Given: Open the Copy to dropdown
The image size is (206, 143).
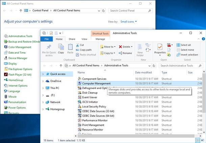Looking at the screenshot, I should point(107,53).
